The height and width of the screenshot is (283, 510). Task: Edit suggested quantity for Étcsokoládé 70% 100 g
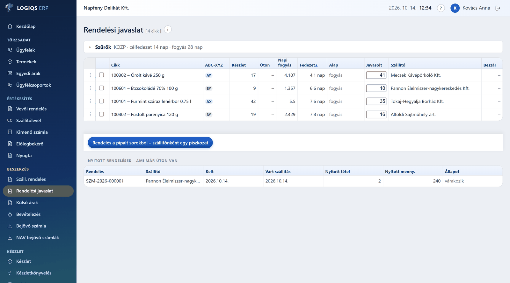(376, 88)
